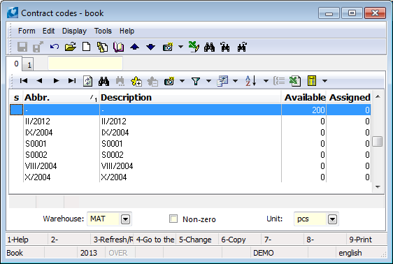
Task: Click the 4-Go to the function key button
Action: tap(155, 240)
